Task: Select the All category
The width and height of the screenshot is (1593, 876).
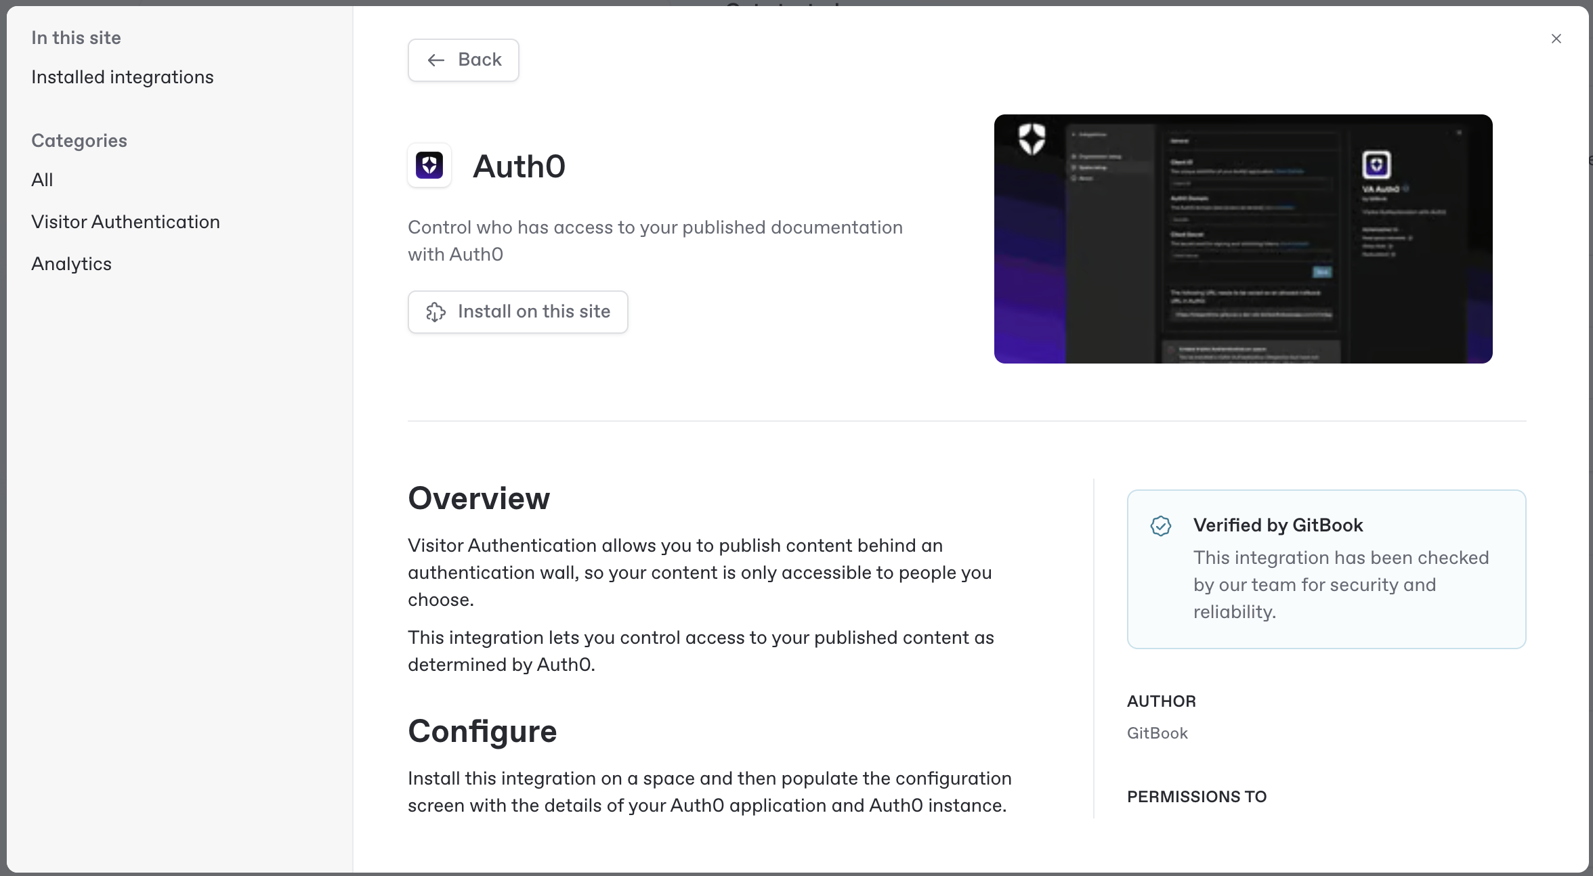Action: (x=42, y=180)
